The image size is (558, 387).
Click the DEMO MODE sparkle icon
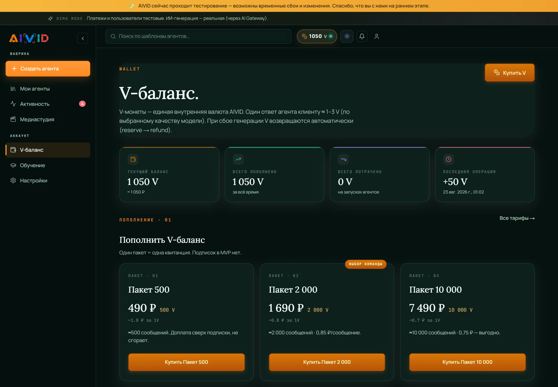click(x=50, y=18)
